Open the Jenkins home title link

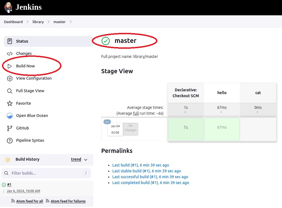[x=29, y=7]
